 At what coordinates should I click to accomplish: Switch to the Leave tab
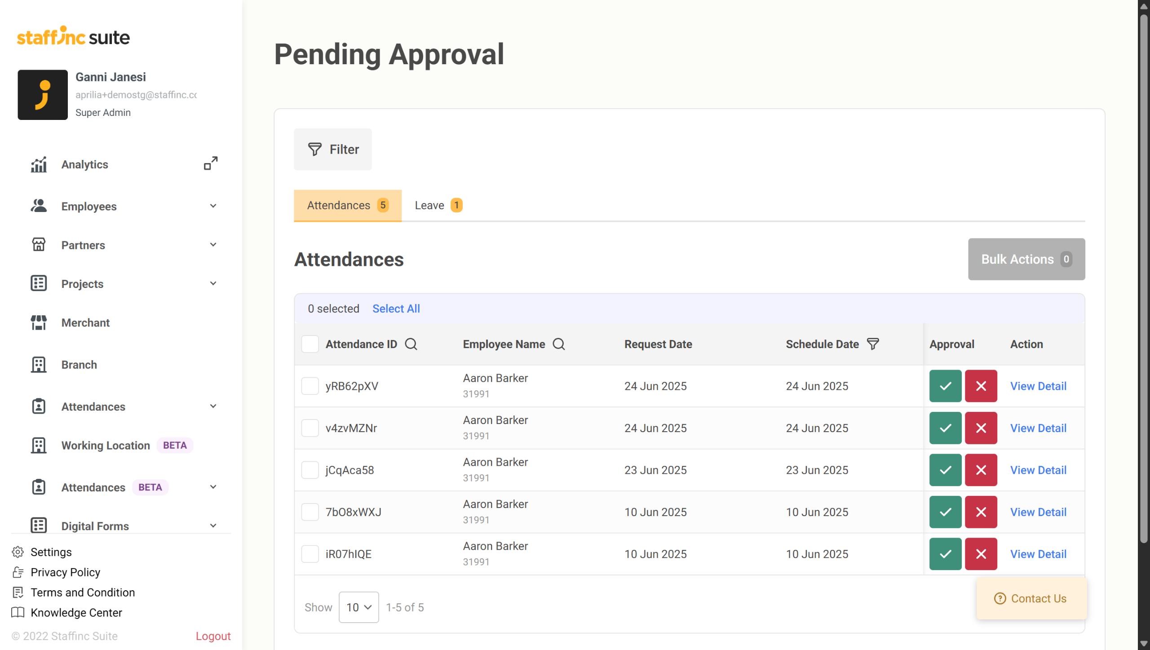coord(438,205)
